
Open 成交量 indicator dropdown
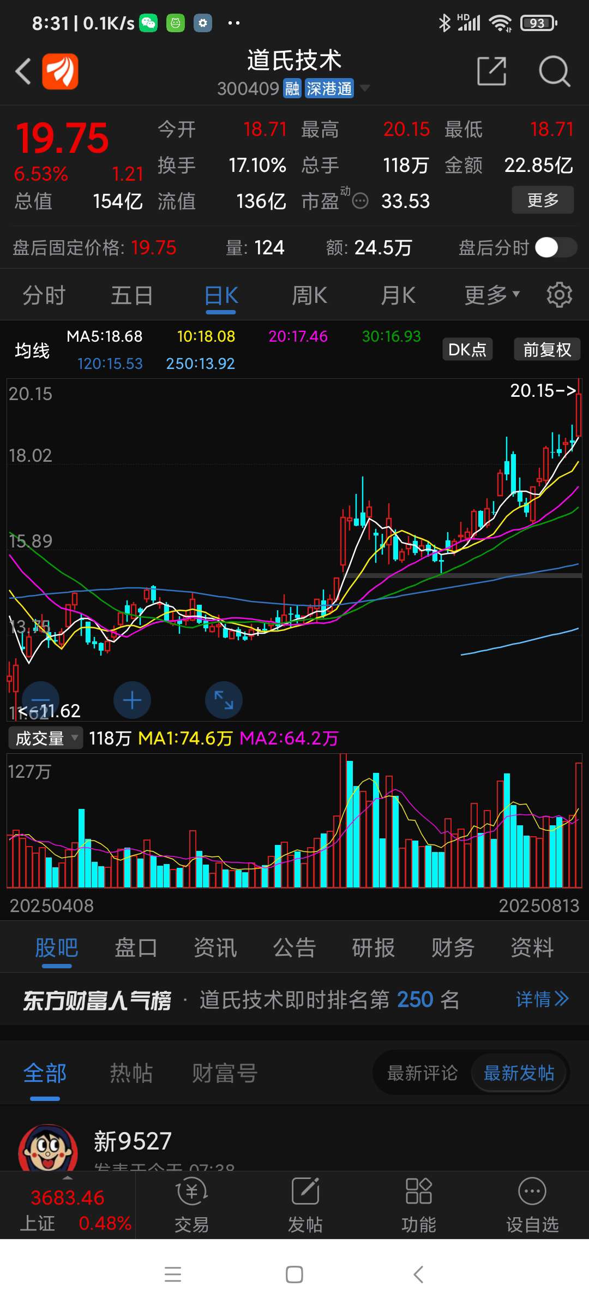(x=46, y=739)
